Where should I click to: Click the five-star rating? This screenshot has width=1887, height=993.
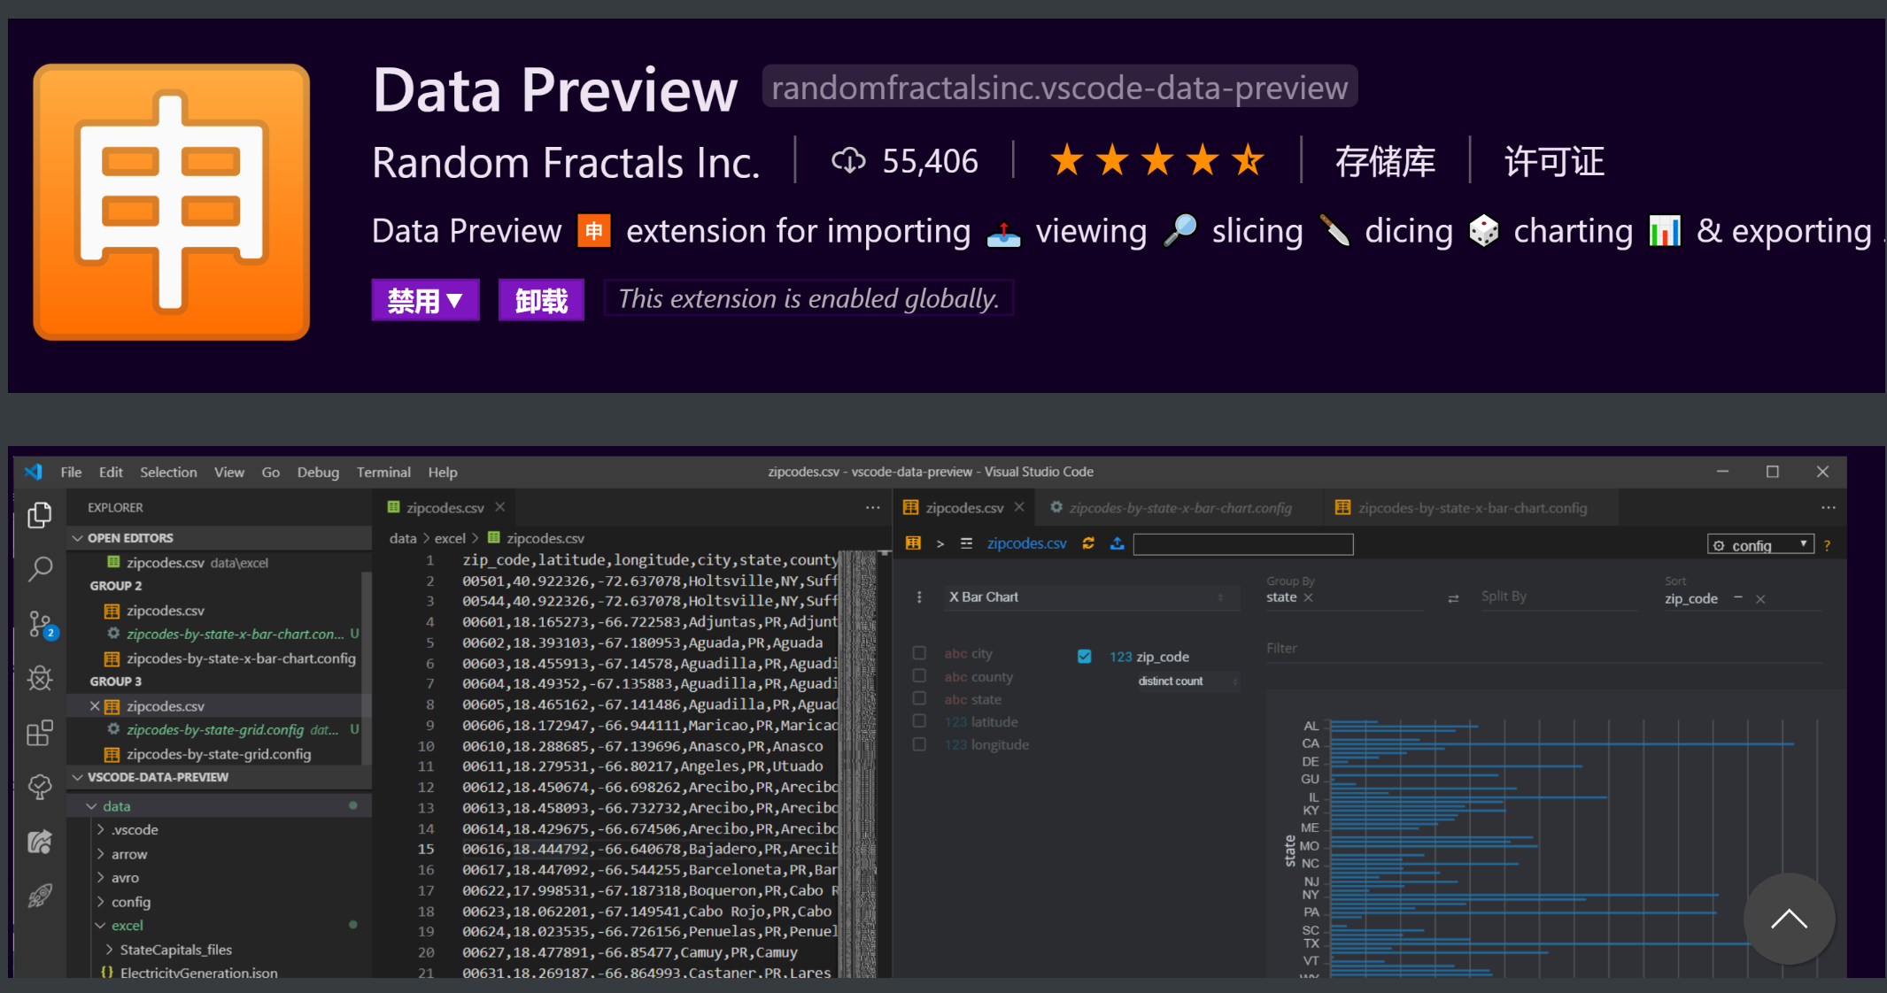[x=1157, y=161]
